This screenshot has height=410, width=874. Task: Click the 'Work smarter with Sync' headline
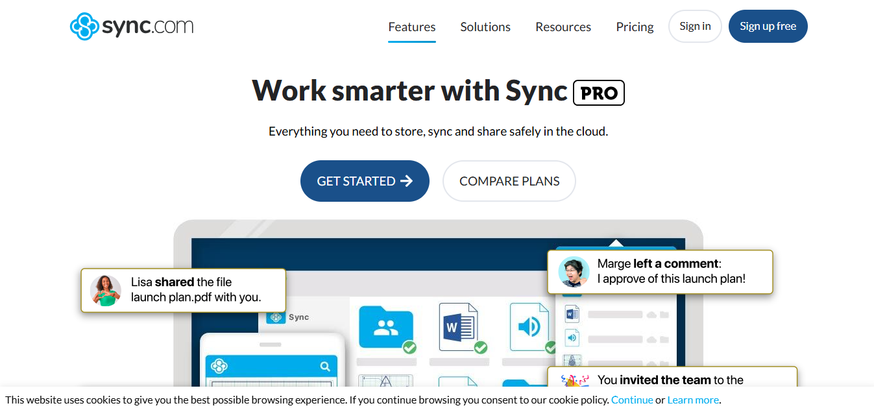[x=409, y=90]
